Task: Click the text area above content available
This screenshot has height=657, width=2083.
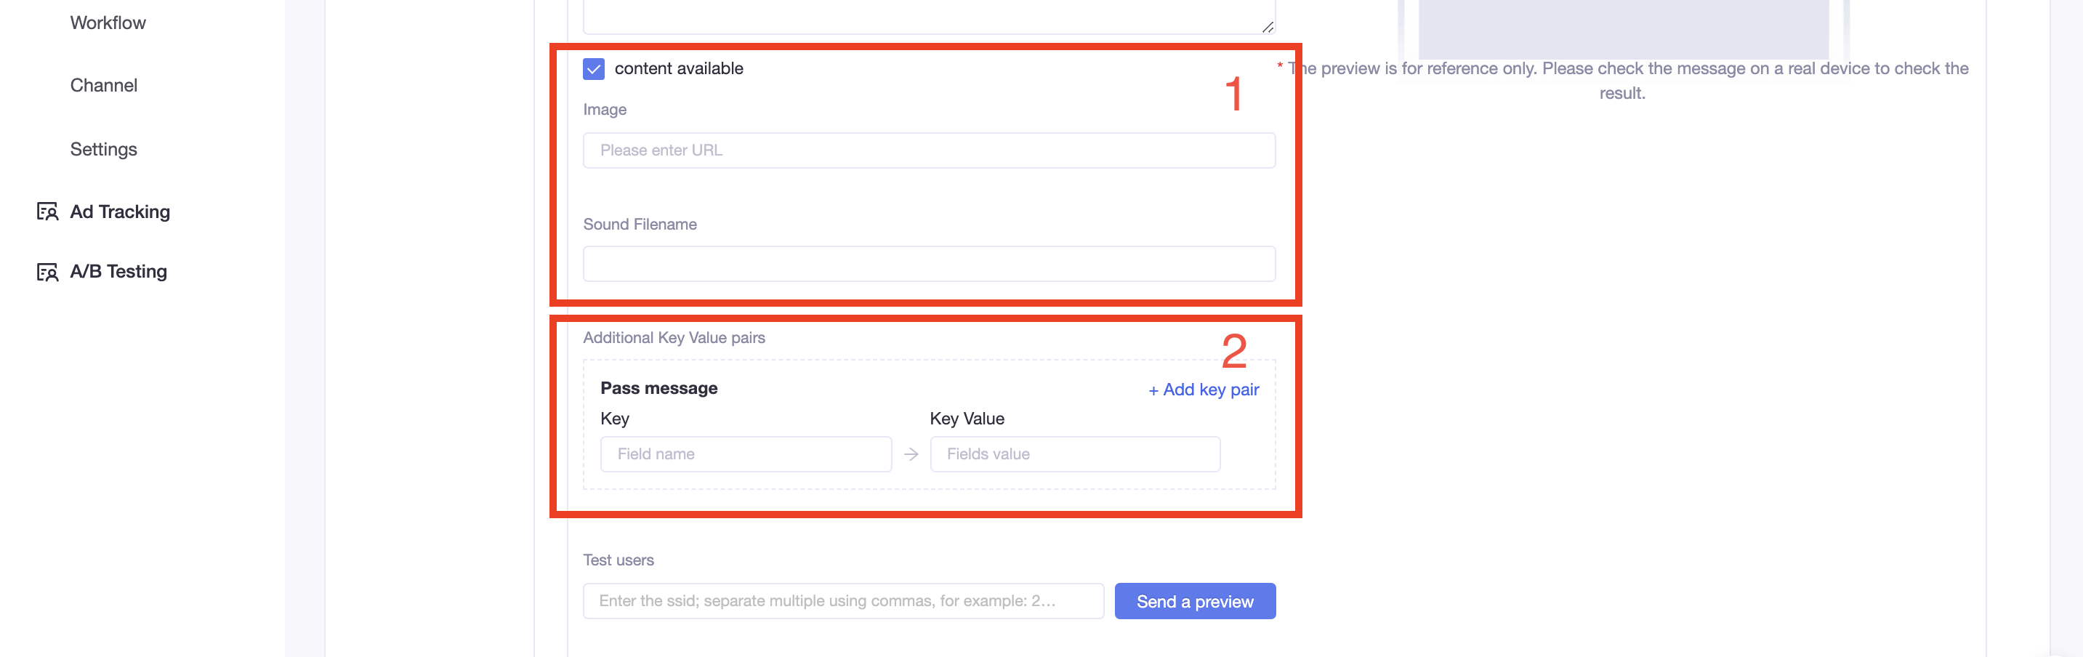Action: pos(929,16)
